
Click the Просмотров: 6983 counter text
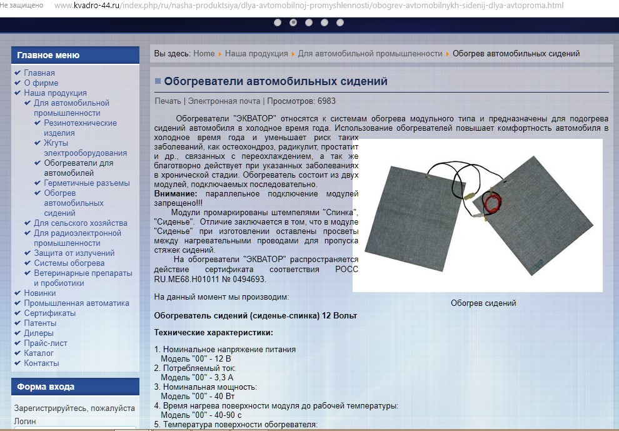301,101
